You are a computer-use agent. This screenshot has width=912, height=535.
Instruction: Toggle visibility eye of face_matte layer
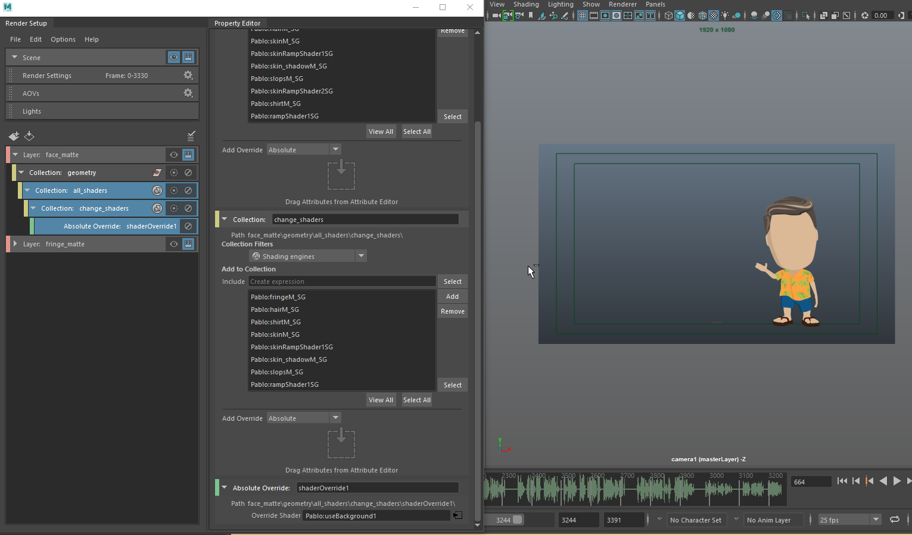(x=173, y=155)
